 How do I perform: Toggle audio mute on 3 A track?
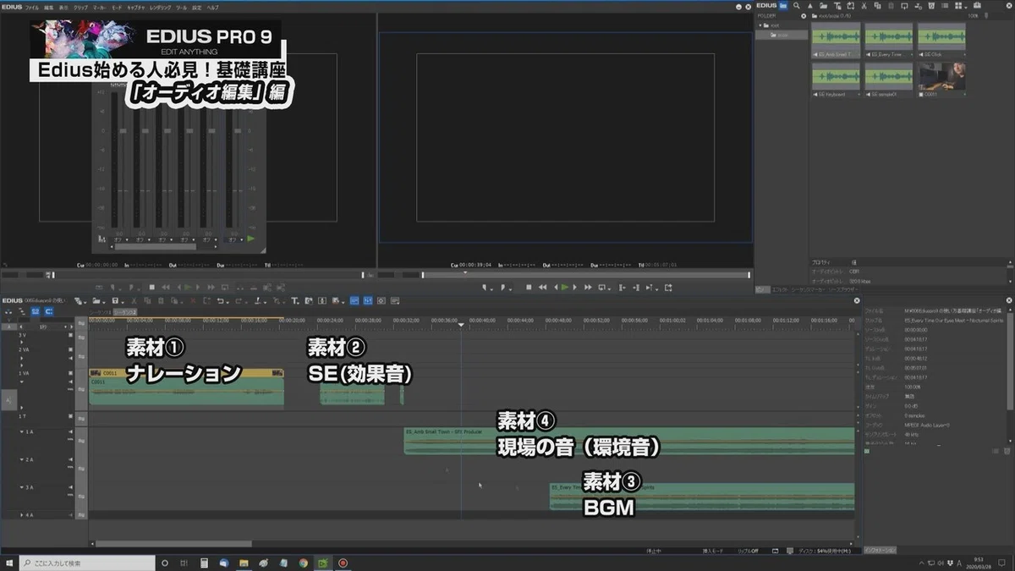pyautogui.click(x=71, y=487)
